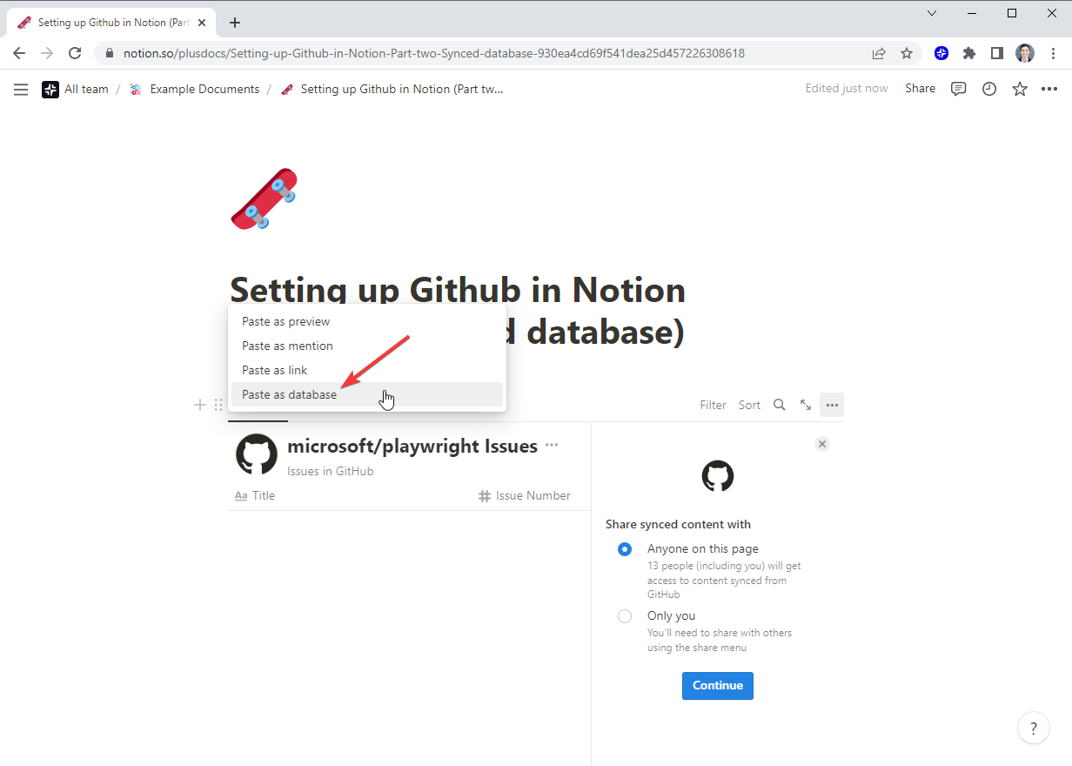1072x766 pixels.
Task: Switch to the Setting up Github browser tab
Action: click(110, 23)
